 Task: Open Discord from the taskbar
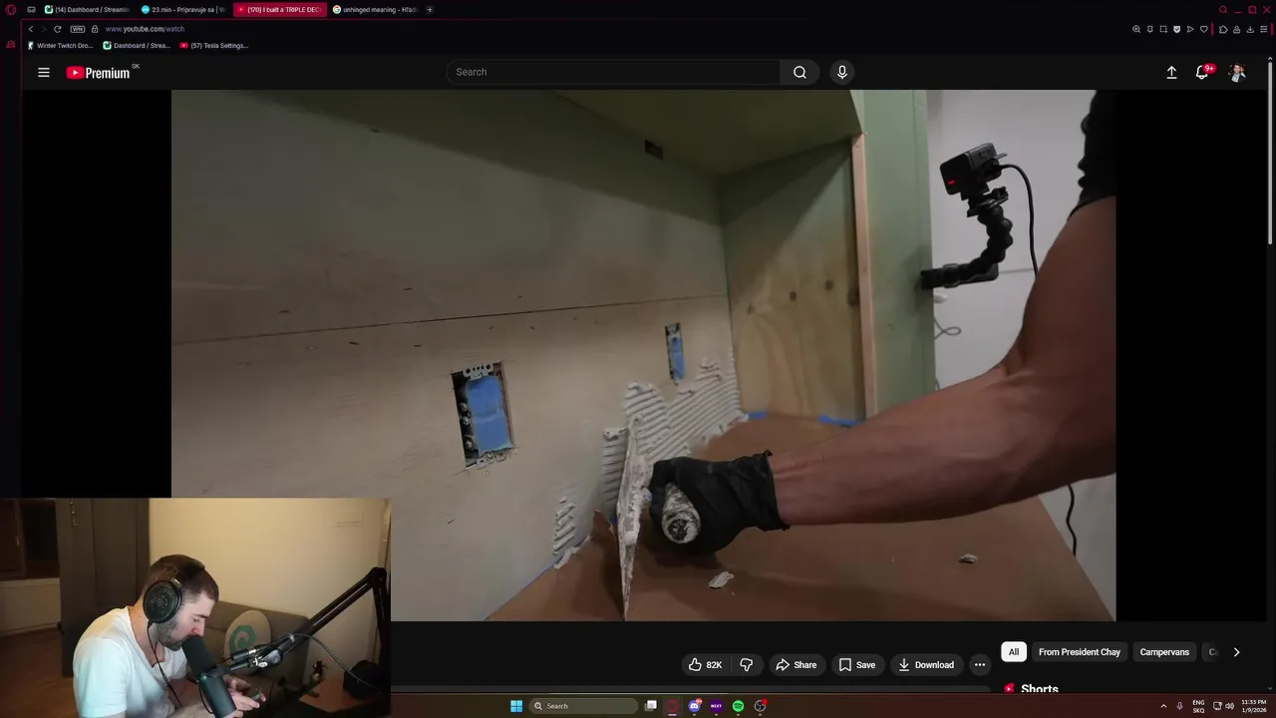tap(695, 706)
